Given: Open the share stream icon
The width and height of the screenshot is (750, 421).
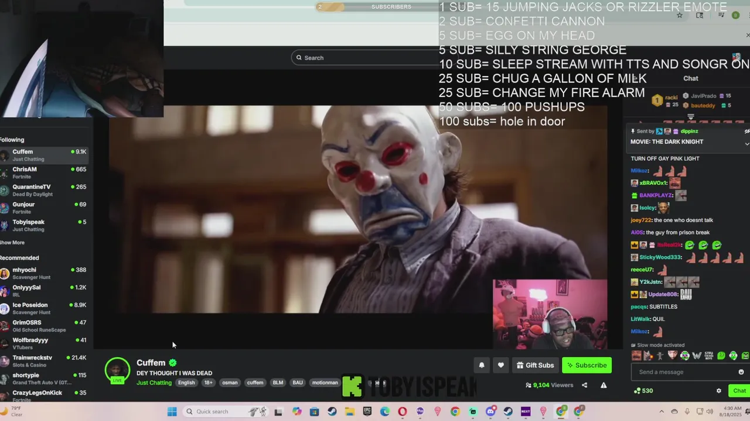Looking at the screenshot, I should click(x=584, y=385).
